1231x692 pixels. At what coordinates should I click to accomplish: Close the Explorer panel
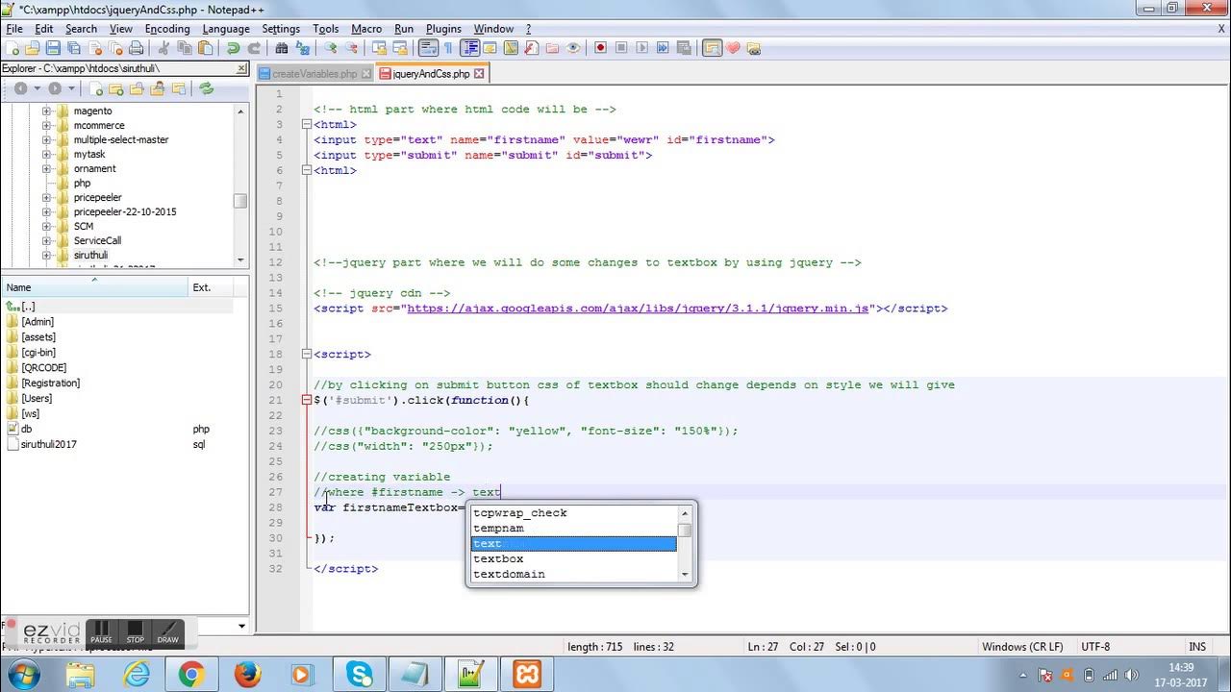pyautogui.click(x=242, y=69)
